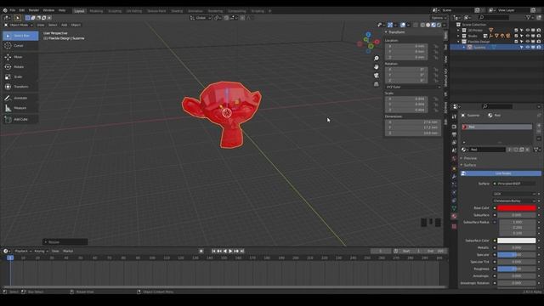
Task: Open the Output properties tab icon
Action: pos(454,134)
